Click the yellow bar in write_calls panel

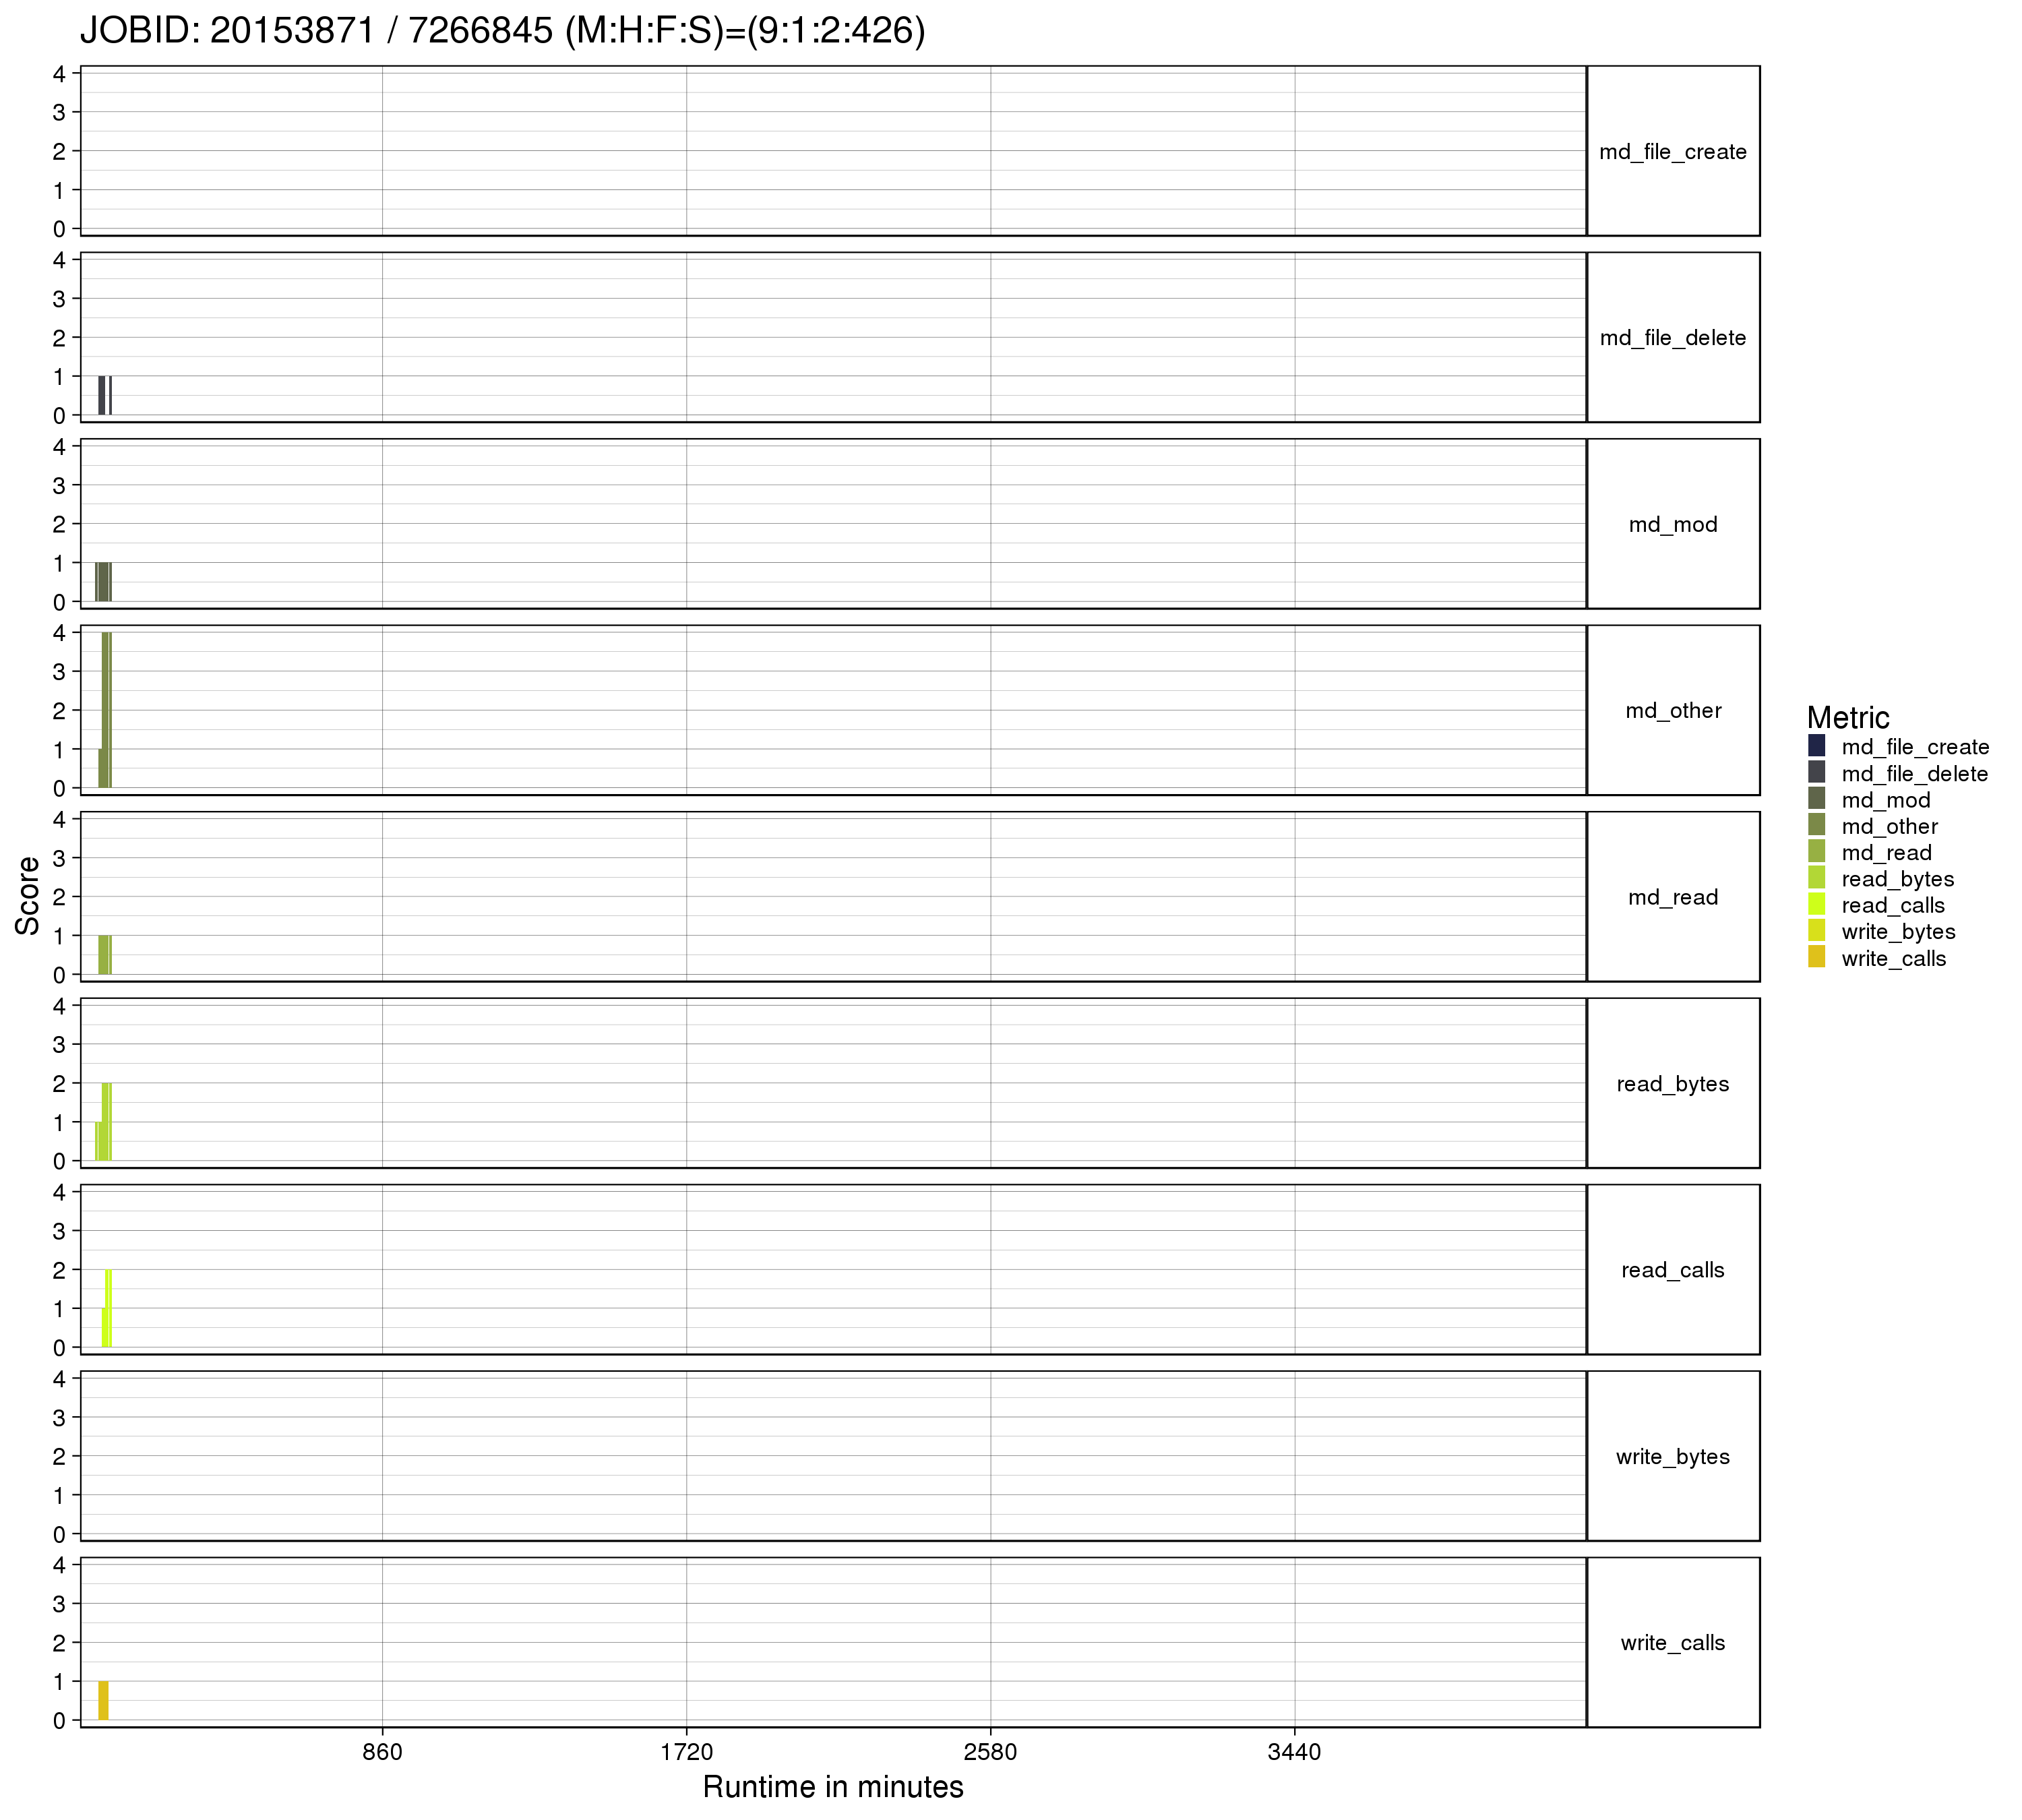[x=103, y=1701]
